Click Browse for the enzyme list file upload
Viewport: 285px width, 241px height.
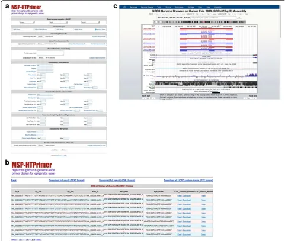coord(41,58)
